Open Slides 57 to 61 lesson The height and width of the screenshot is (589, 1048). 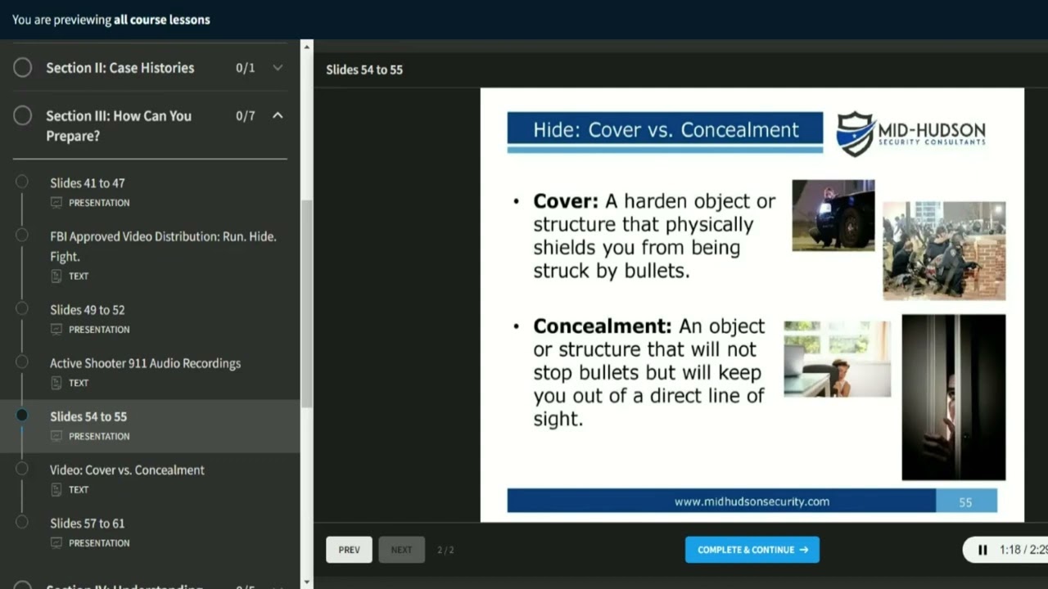click(x=88, y=523)
